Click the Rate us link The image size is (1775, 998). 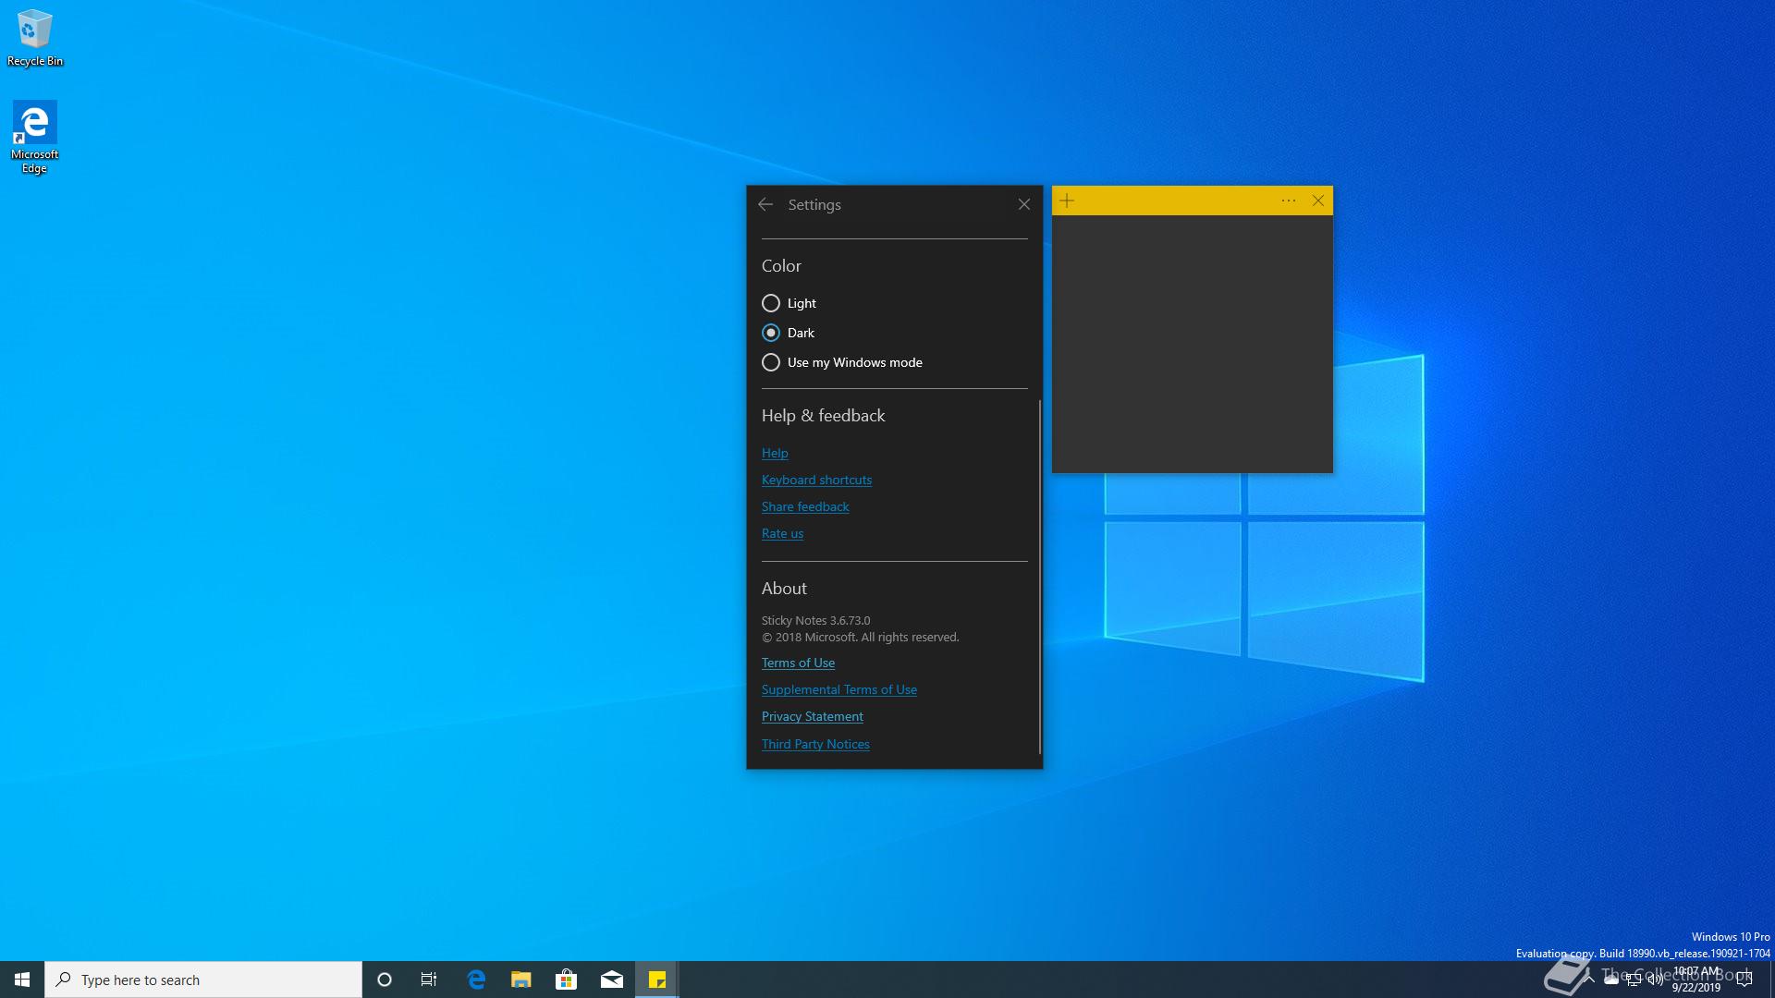(x=782, y=533)
